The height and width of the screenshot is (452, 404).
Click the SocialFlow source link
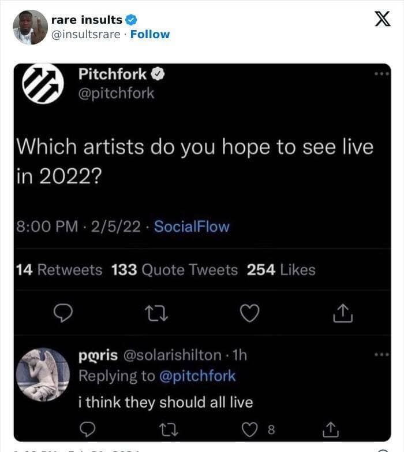[x=192, y=227]
